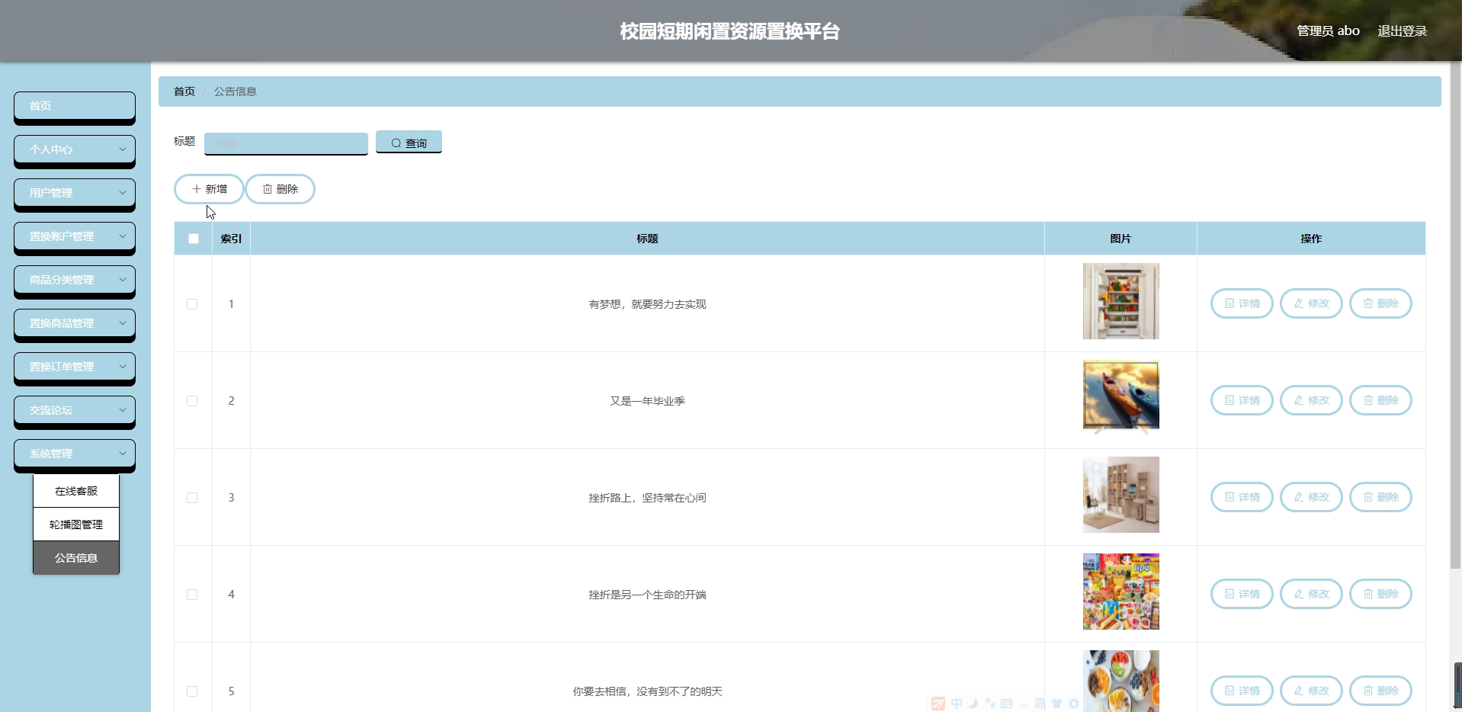Go to 首页 in the breadcrumb
Screen dimensions: 1462x712
pyautogui.click(x=184, y=91)
